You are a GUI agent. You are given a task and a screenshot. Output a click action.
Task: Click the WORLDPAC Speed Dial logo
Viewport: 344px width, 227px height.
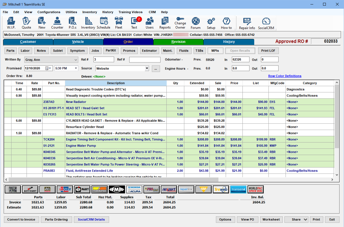[x=256, y=189]
